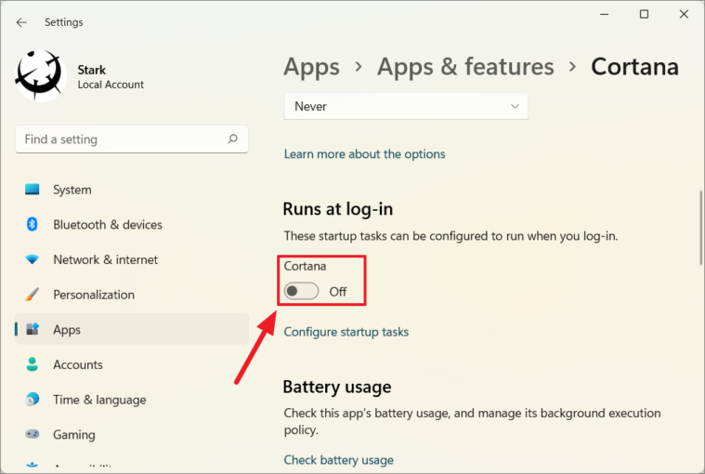705x474 pixels.
Task: Maximize the Settings window
Action: pos(644,14)
